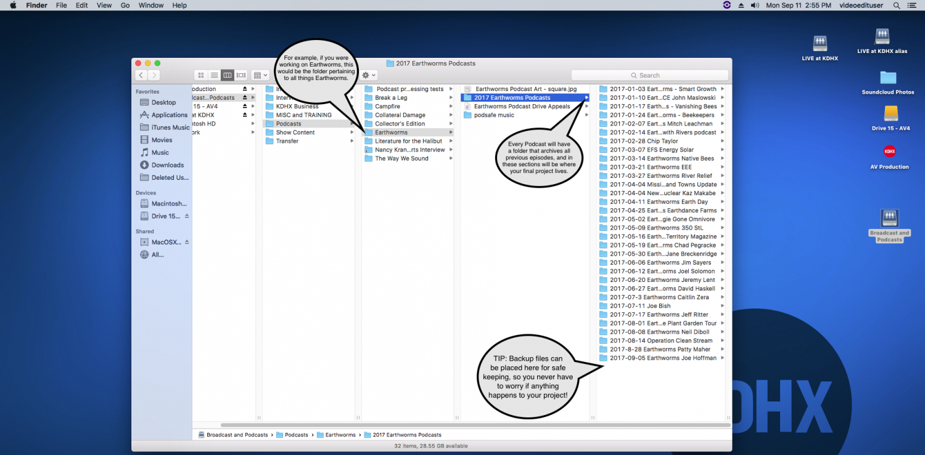Eject Drive 15 from sidebar Devices
The image size is (925, 455).
[187, 216]
